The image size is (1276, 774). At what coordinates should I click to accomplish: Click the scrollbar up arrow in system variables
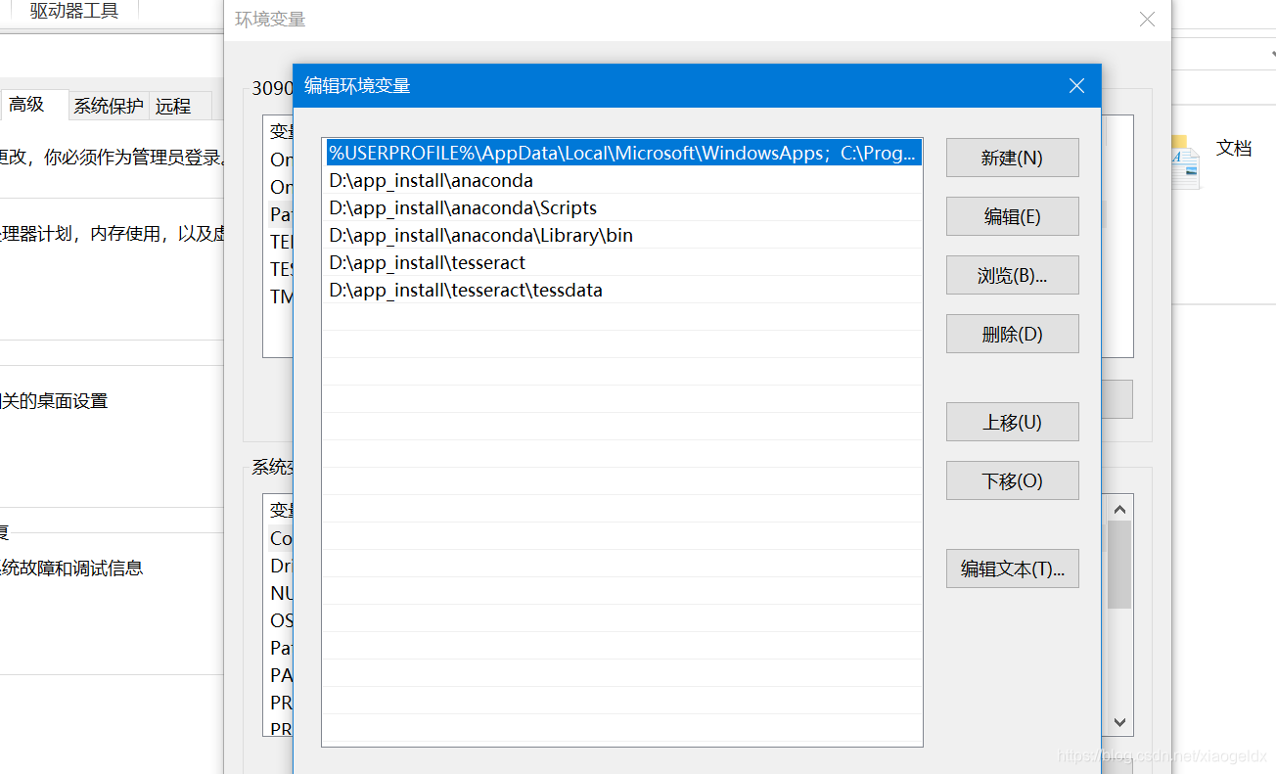[1120, 509]
